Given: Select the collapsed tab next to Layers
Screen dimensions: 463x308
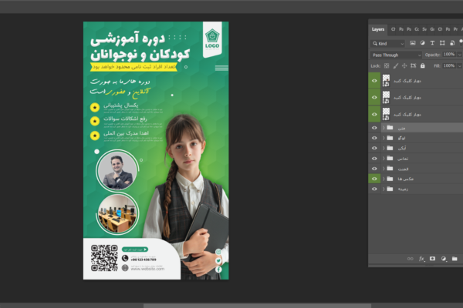Looking at the screenshot, I should pyautogui.click(x=392, y=29).
